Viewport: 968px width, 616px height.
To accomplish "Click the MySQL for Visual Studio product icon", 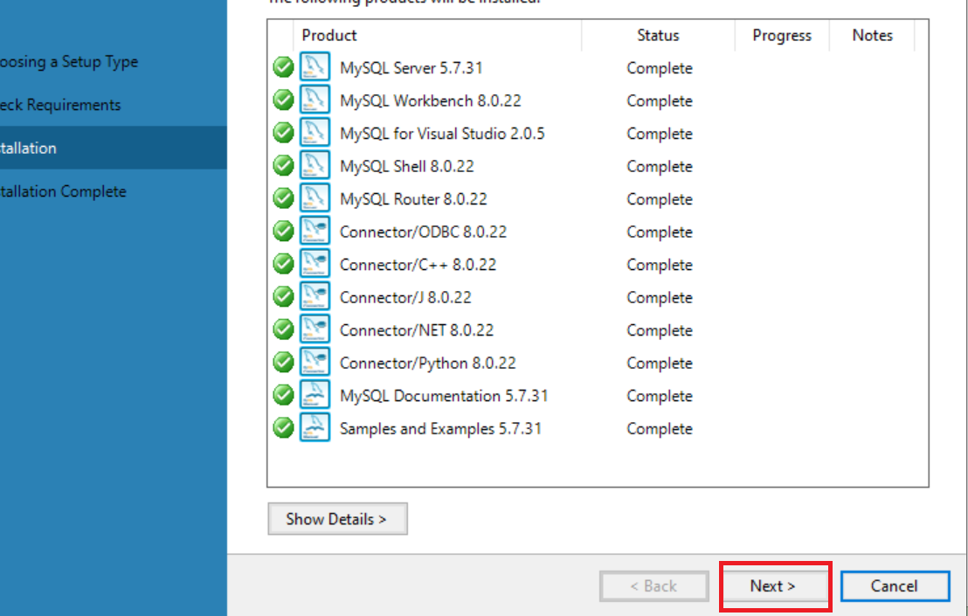I will click(315, 132).
